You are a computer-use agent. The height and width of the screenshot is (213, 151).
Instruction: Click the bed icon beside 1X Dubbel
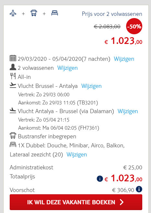point(13,144)
